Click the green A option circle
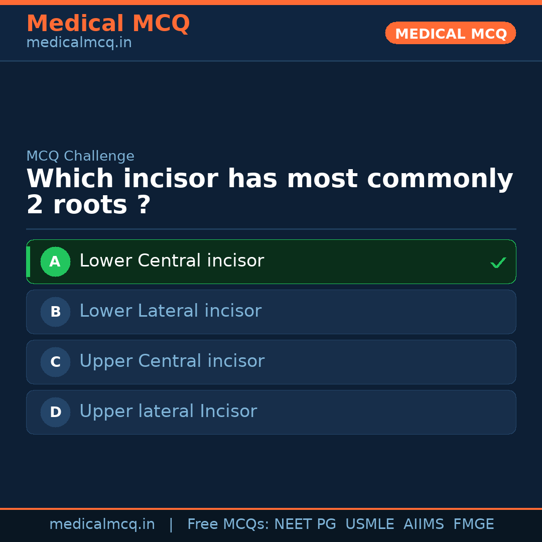This screenshot has width=542, height=542. [x=55, y=261]
